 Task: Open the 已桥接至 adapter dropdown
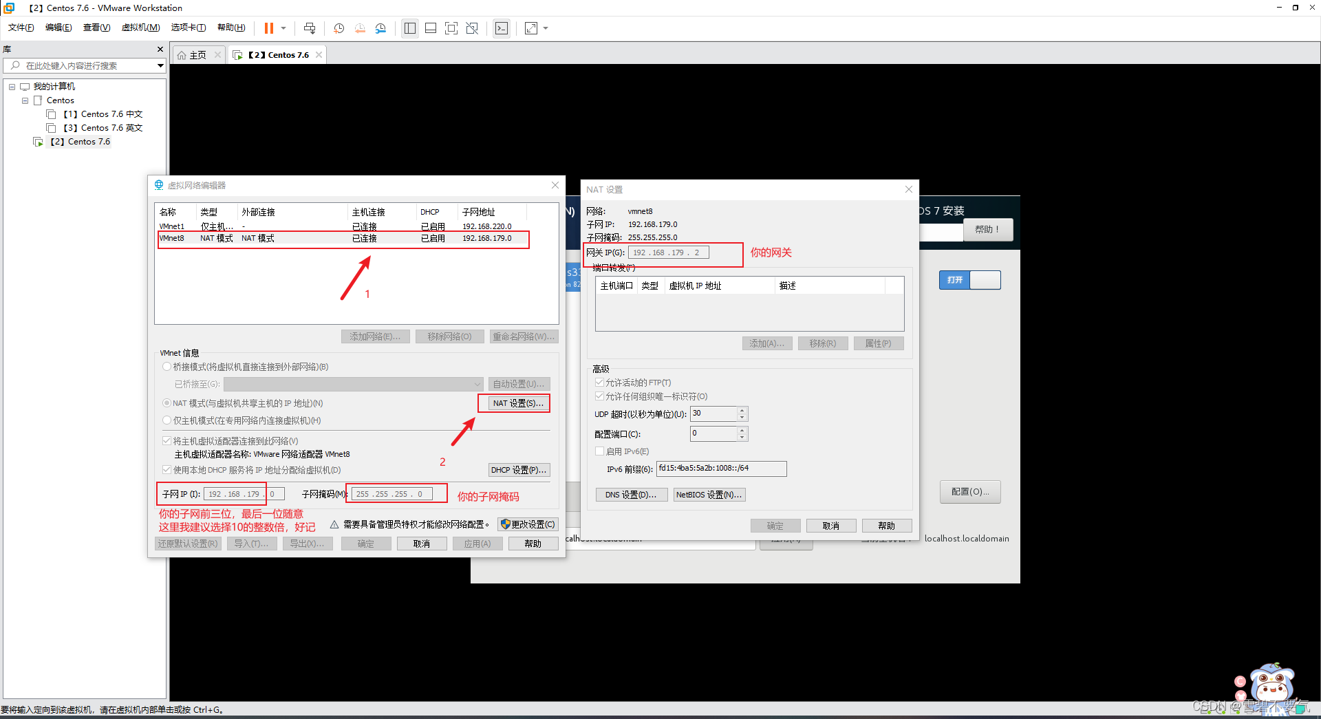(x=354, y=384)
